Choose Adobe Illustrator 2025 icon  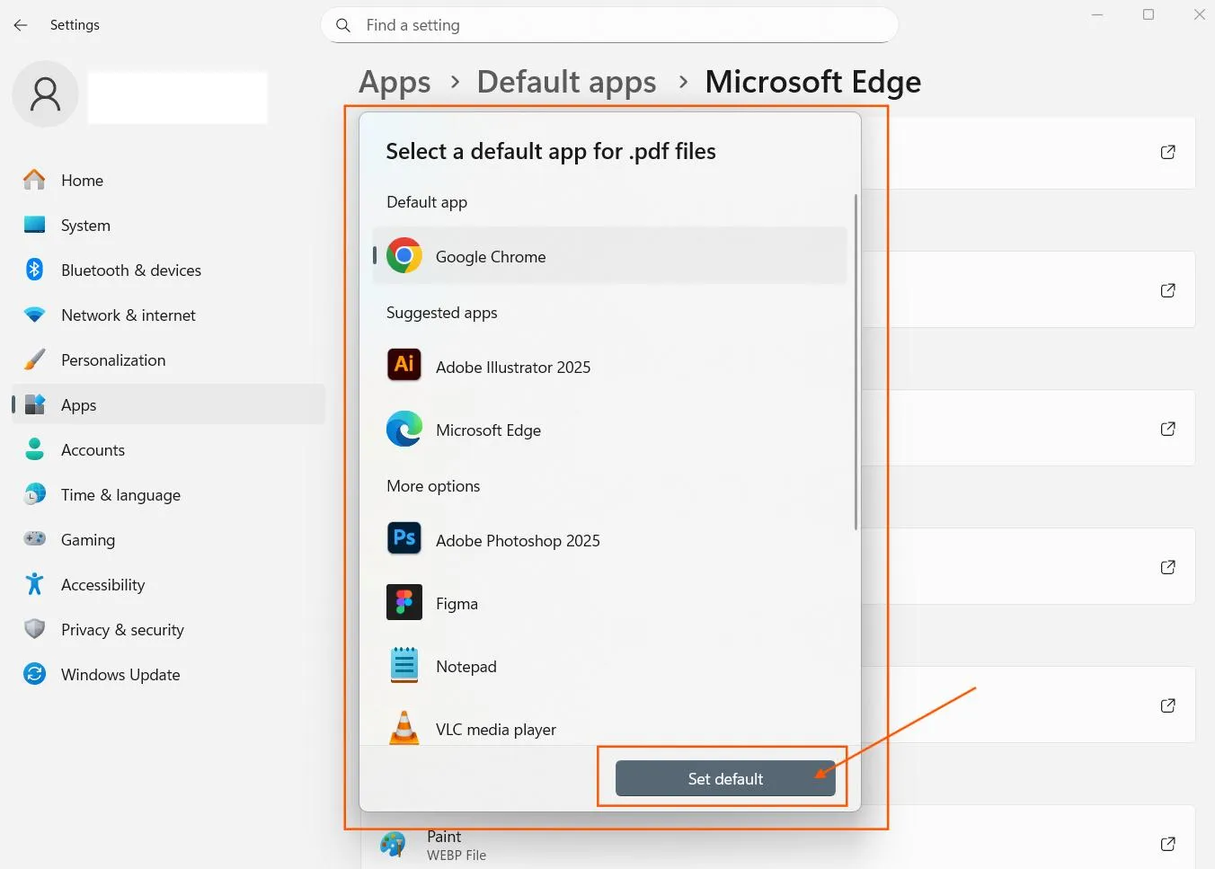(404, 365)
